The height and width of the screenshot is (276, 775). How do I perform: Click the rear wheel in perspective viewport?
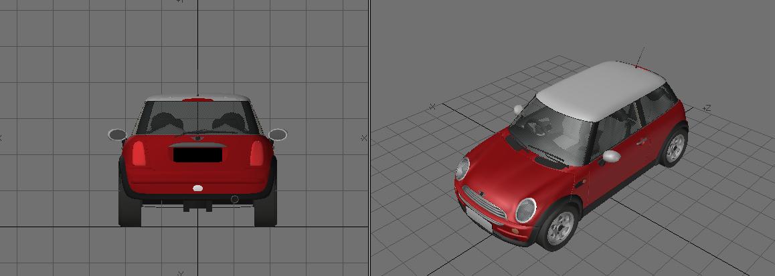click(675, 148)
